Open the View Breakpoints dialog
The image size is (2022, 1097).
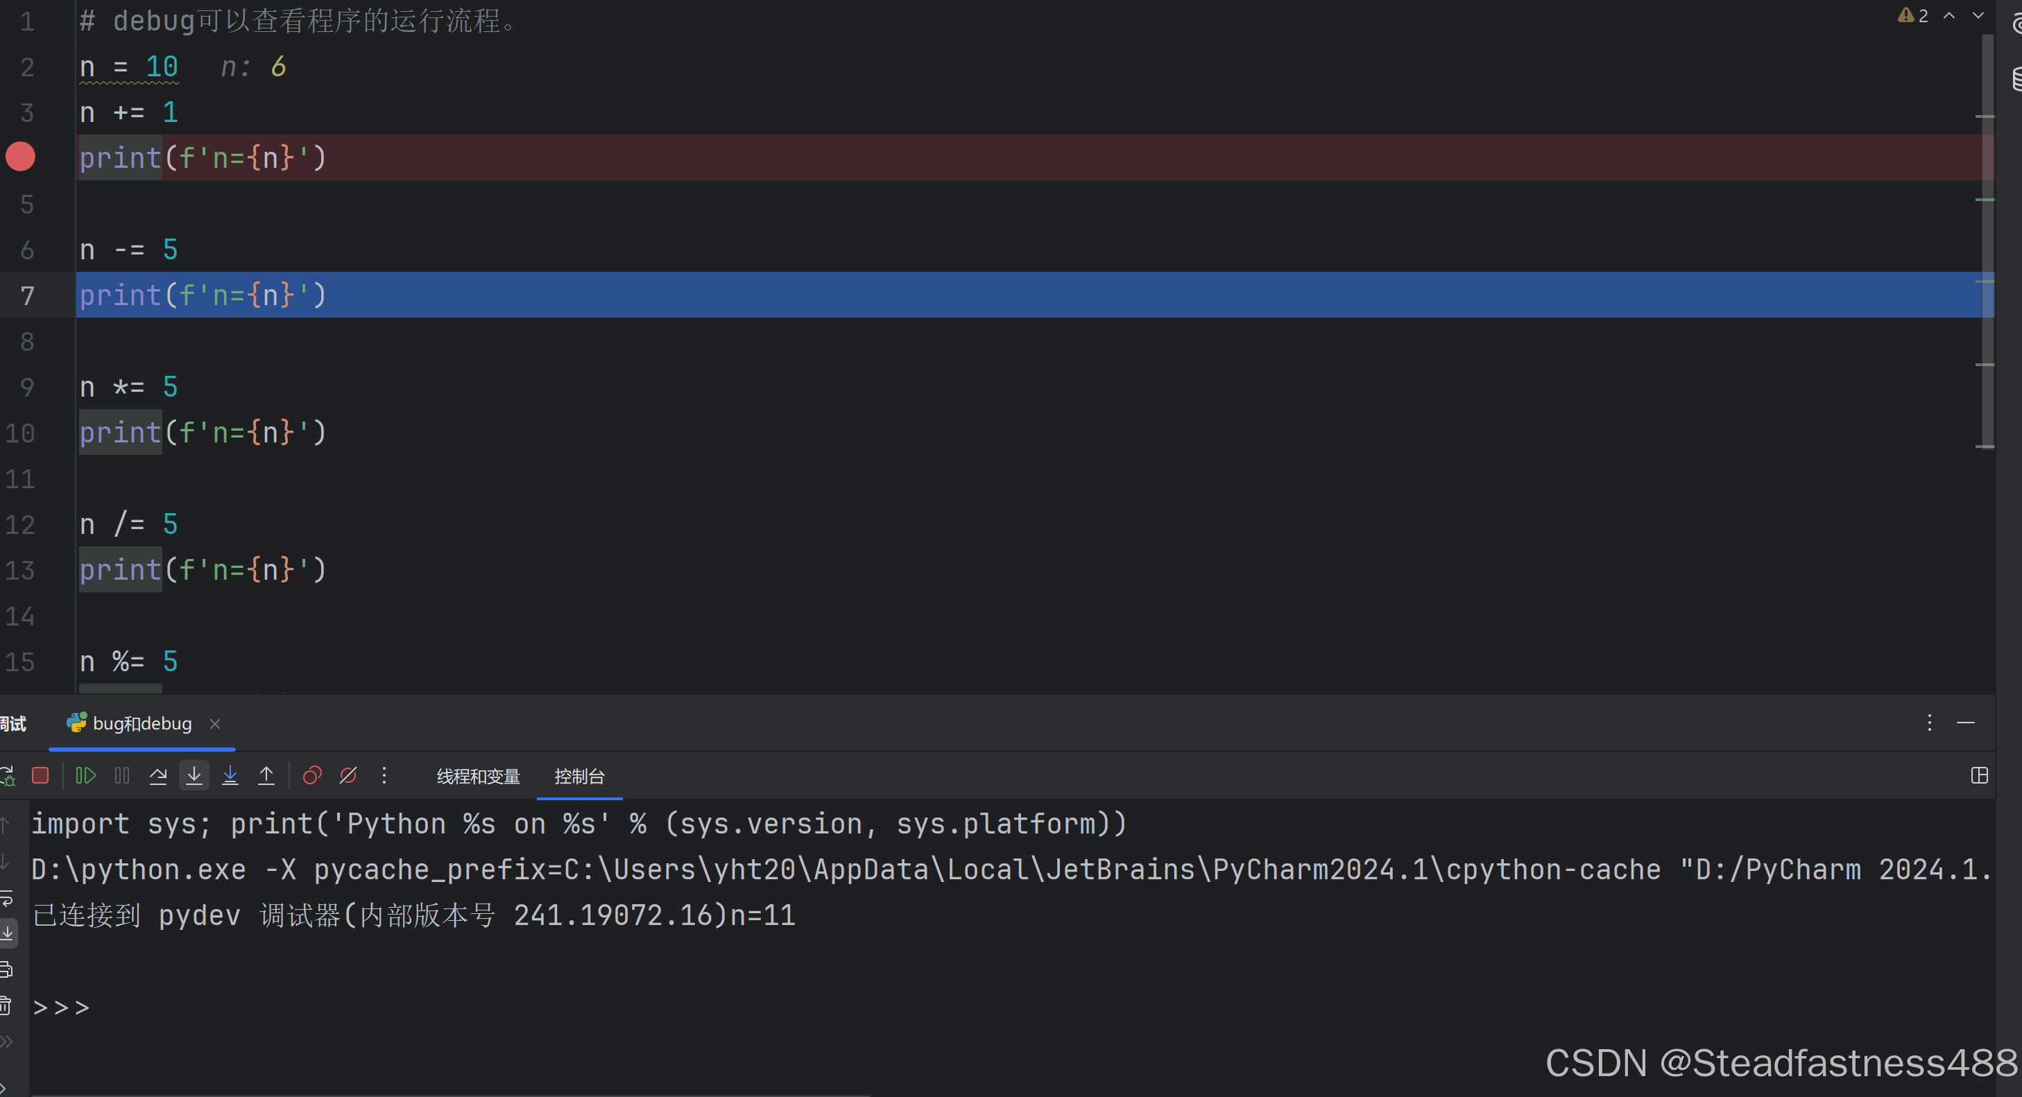[x=311, y=776]
